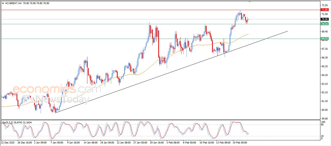
Task: Click the 3 Feb 08:00 date label
Action: 174,142
